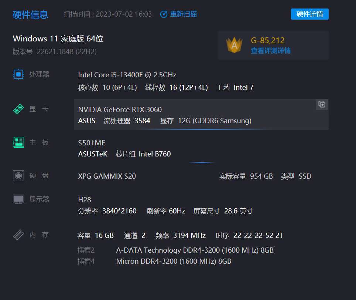Image resolution: width=356 pixels, height=300 pixels.
Task: Select the 显卡 (graphics card) section icon
Action: click(x=18, y=108)
